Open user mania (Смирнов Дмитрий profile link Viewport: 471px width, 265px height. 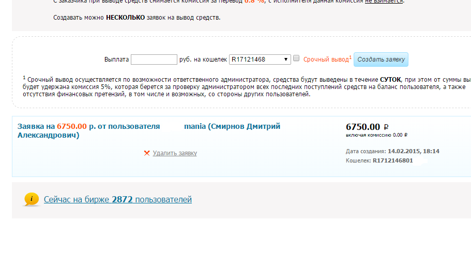point(232,126)
